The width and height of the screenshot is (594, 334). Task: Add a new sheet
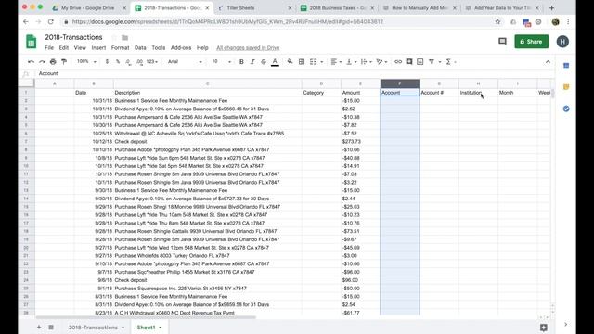39,327
